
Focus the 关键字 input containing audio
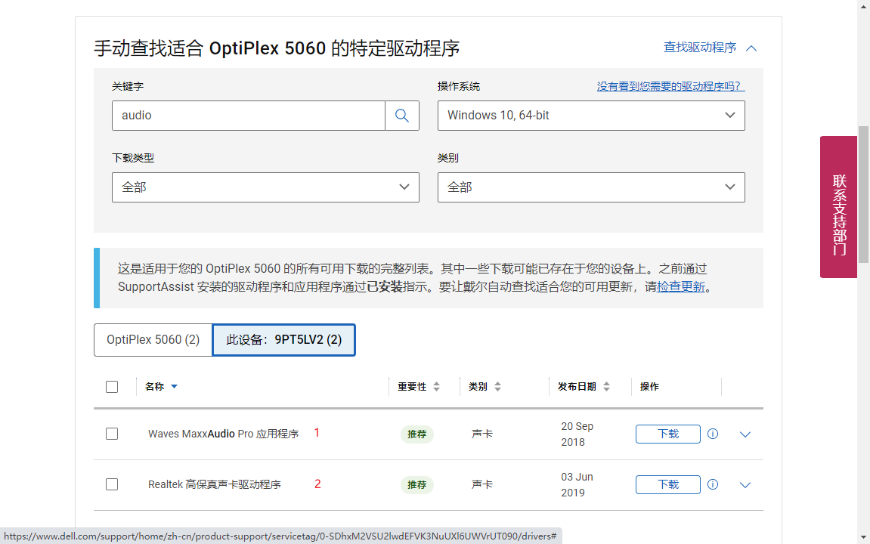point(249,116)
